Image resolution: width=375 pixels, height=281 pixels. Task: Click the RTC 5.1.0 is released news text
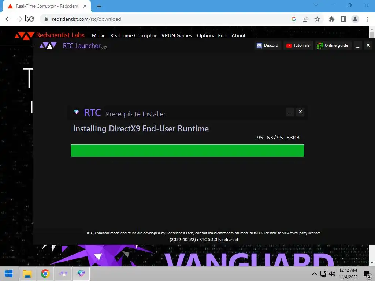(x=204, y=240)
